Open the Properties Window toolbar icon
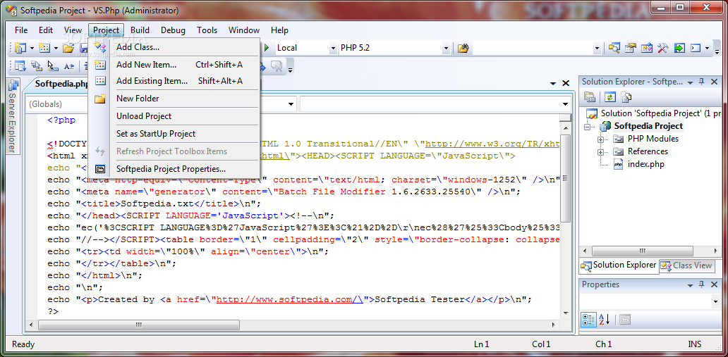 coord(631,48)
